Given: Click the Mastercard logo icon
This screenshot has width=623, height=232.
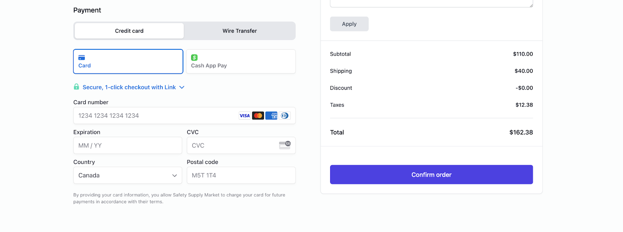Looking at the screenshot, I should (x=258, y=115).
